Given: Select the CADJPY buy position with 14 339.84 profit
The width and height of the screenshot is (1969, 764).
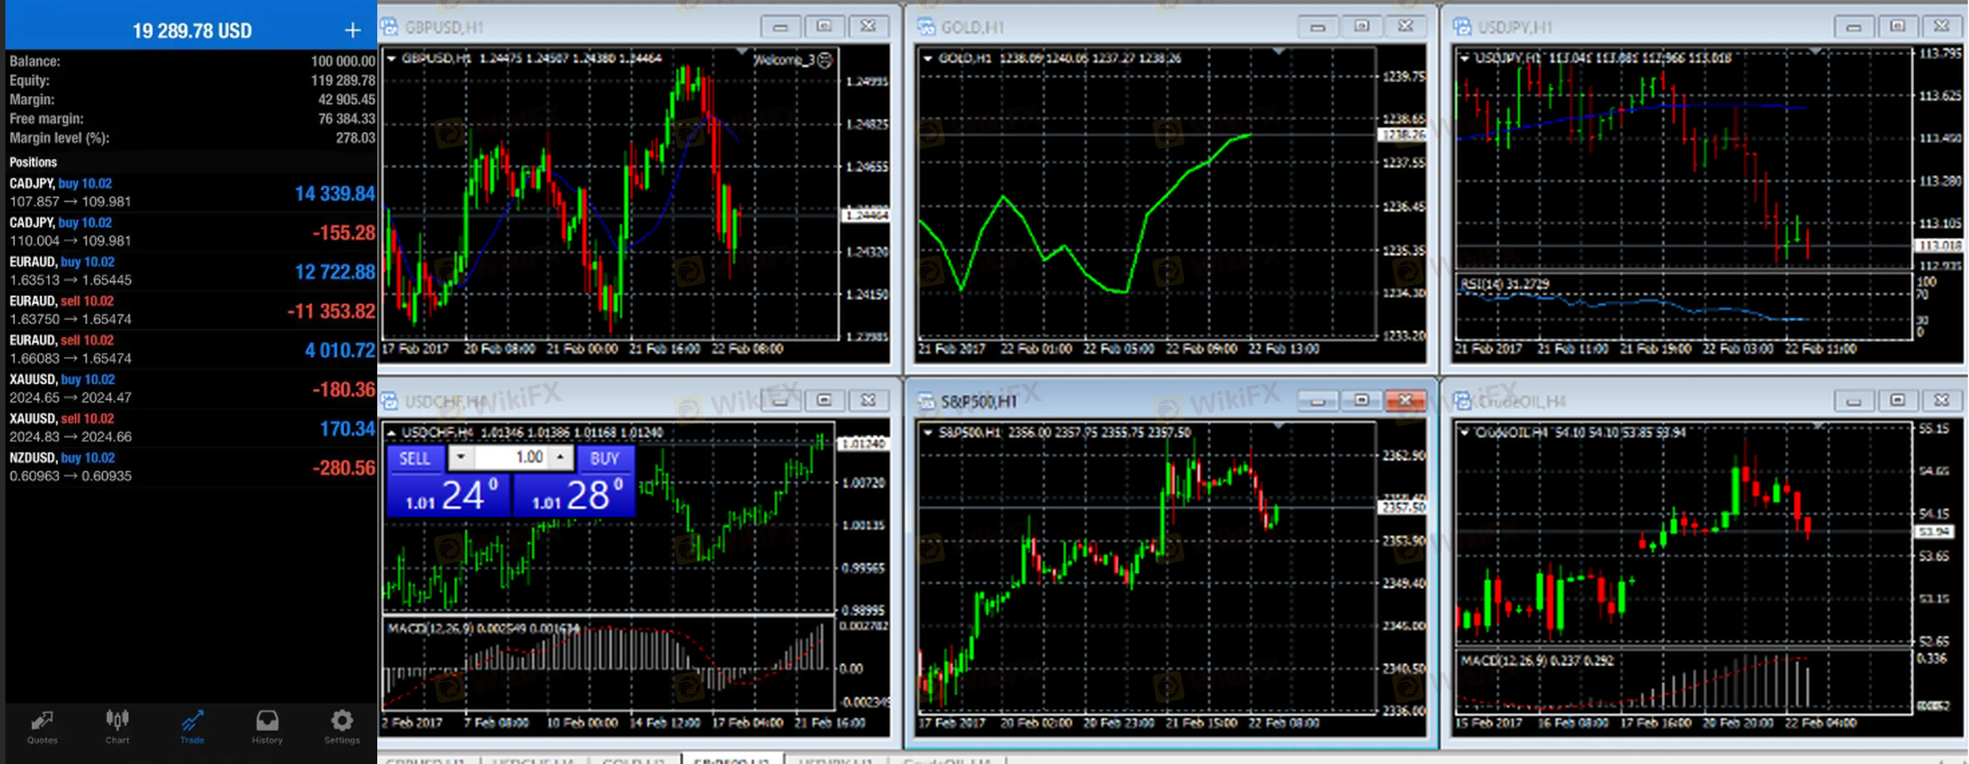Looking at the screenshot, I should point(191,193).
